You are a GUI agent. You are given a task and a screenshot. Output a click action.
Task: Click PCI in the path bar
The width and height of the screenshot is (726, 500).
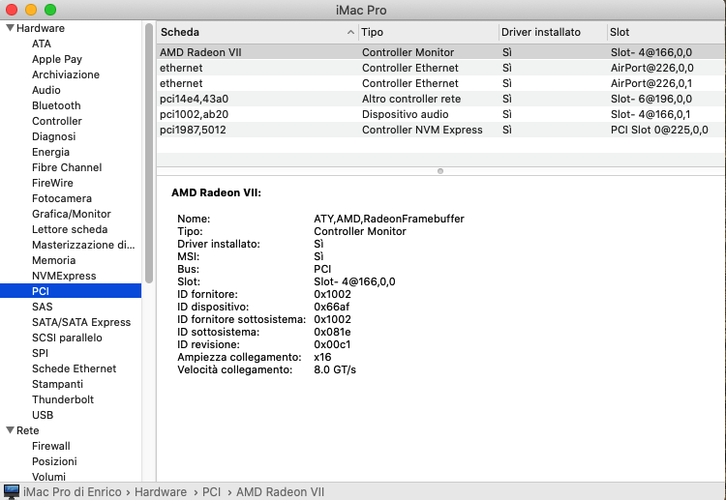coord(212,491)
